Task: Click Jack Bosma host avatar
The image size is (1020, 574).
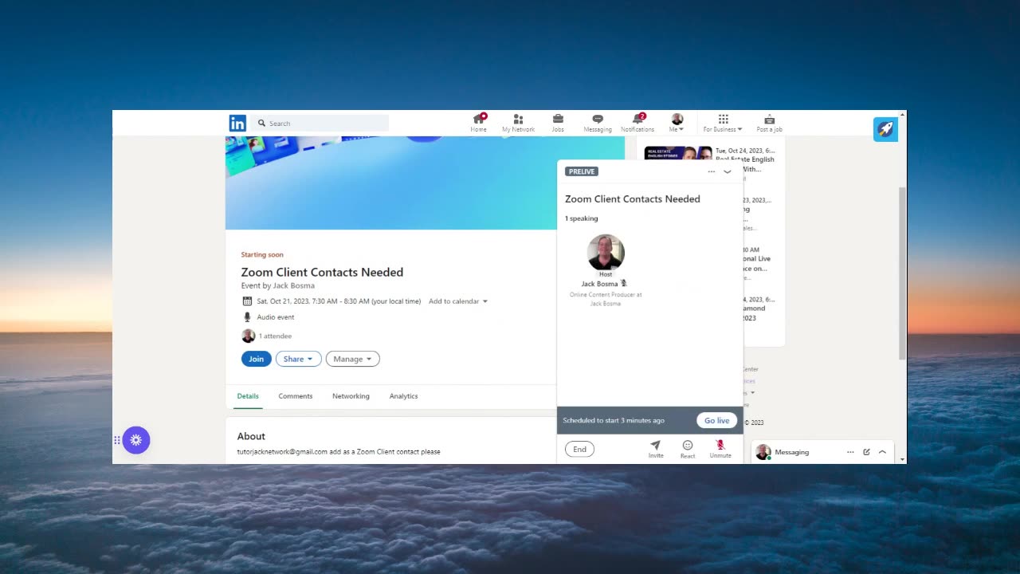Action: point(606,253)
